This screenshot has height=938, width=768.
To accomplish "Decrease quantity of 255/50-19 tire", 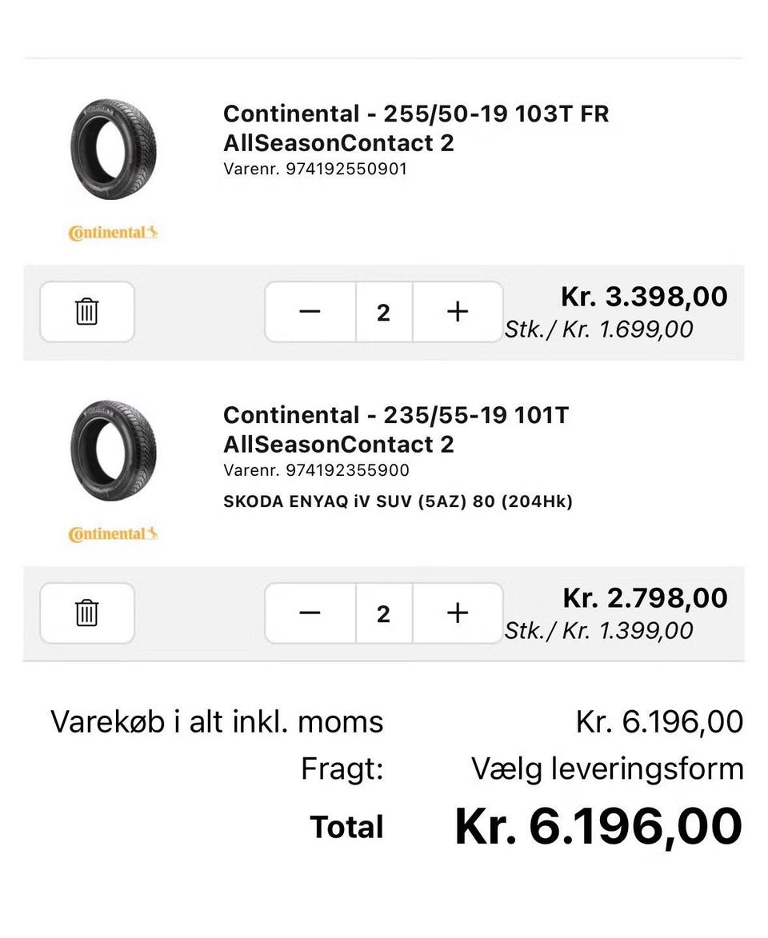I will (310, 312).
